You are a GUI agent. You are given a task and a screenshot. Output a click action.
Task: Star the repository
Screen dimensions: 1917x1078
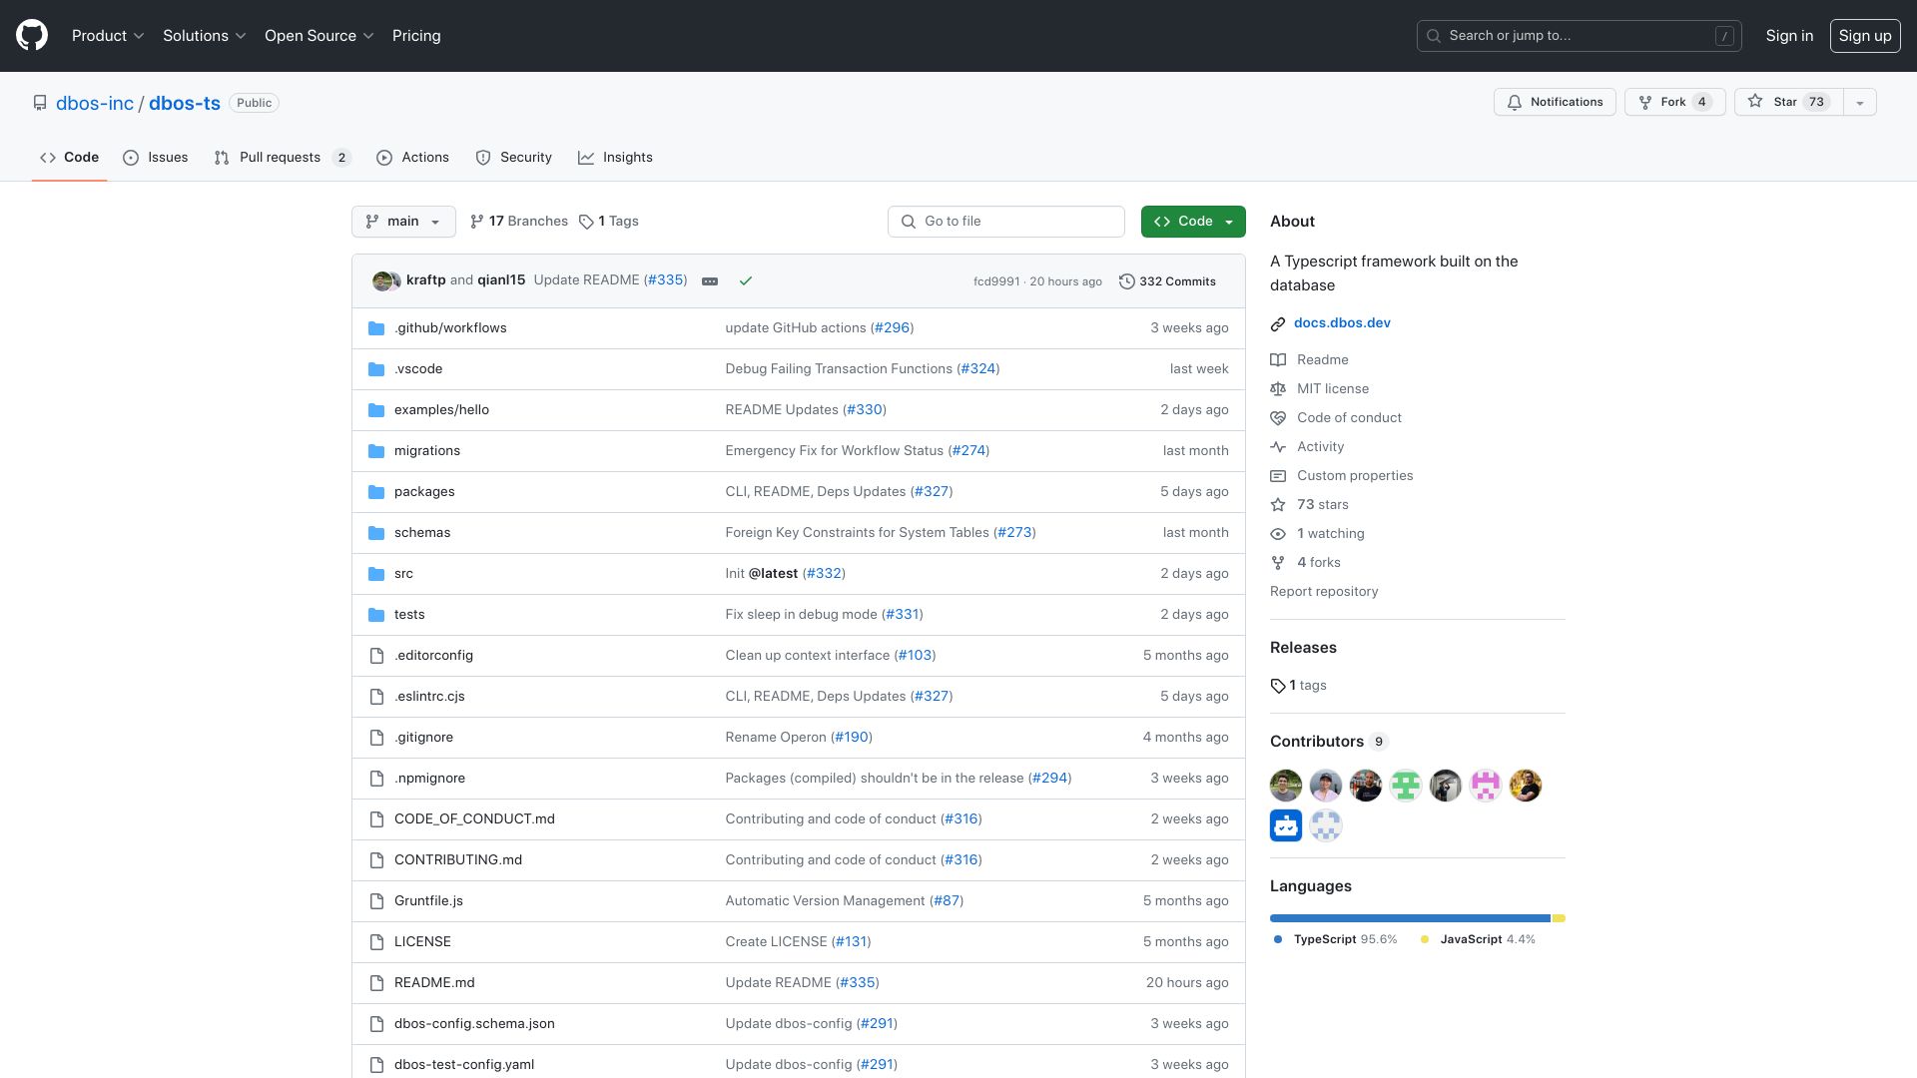click(1788, 102)
